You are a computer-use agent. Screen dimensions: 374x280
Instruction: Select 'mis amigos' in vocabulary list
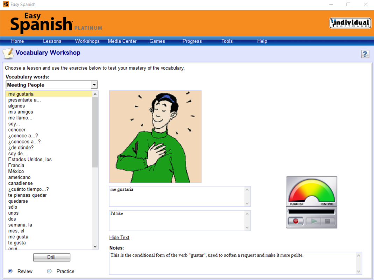[49, 112]
